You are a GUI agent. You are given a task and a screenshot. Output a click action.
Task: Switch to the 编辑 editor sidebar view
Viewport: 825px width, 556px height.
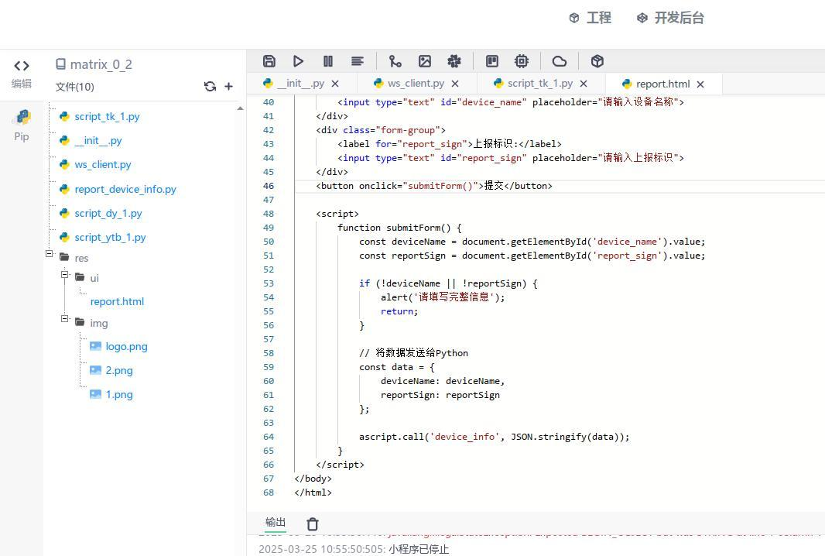click(22, 74)
